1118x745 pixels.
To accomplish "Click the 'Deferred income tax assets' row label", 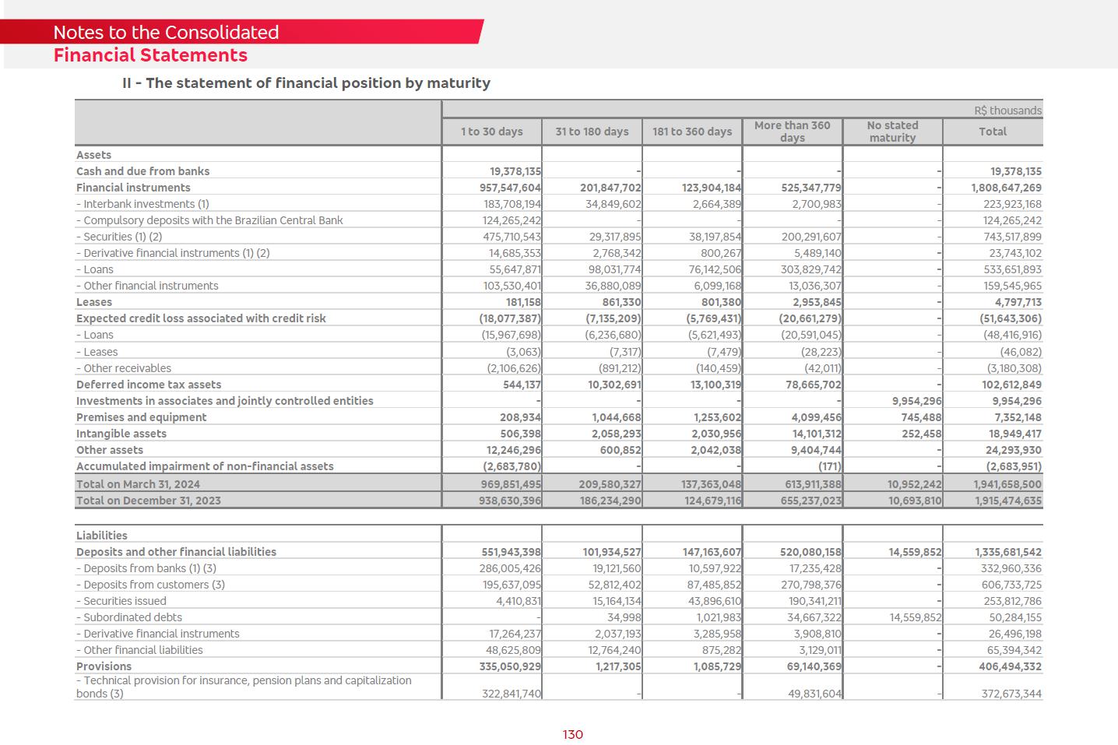I will pyautogui.click(x=148, y=385).
